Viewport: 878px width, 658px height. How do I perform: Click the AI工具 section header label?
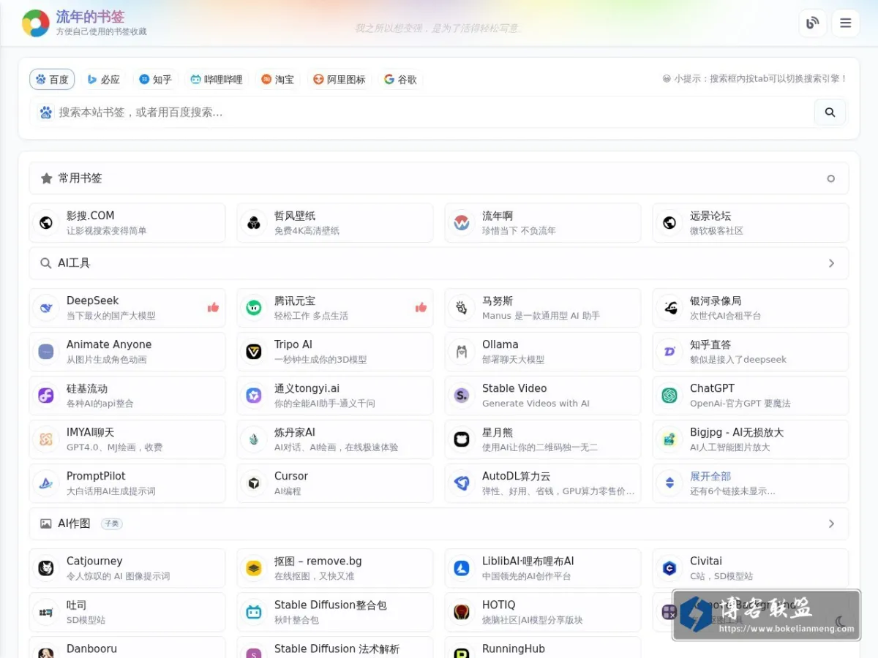coord(74,263)
